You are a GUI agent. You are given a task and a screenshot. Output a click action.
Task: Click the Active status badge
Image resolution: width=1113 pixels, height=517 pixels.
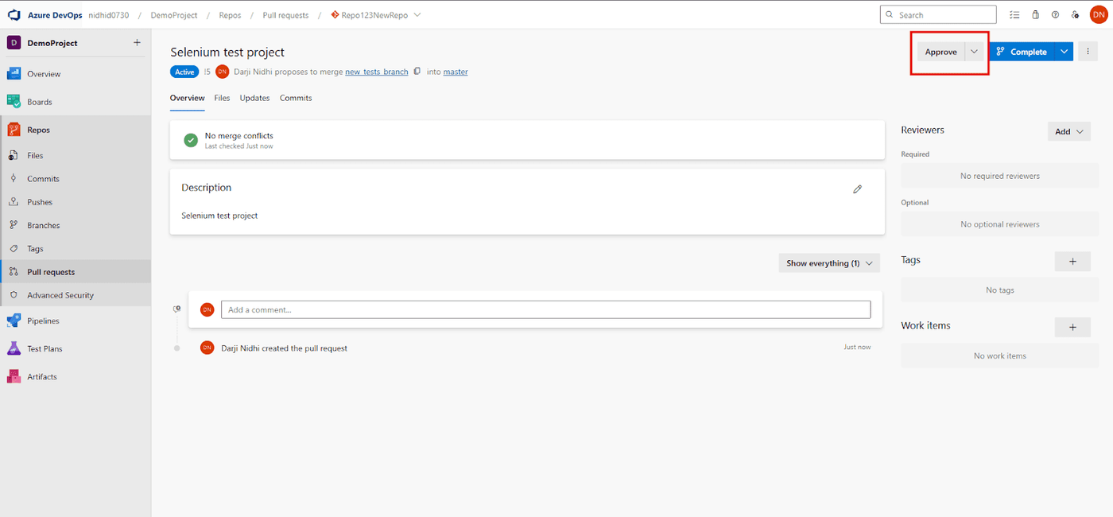pos(184,72)
